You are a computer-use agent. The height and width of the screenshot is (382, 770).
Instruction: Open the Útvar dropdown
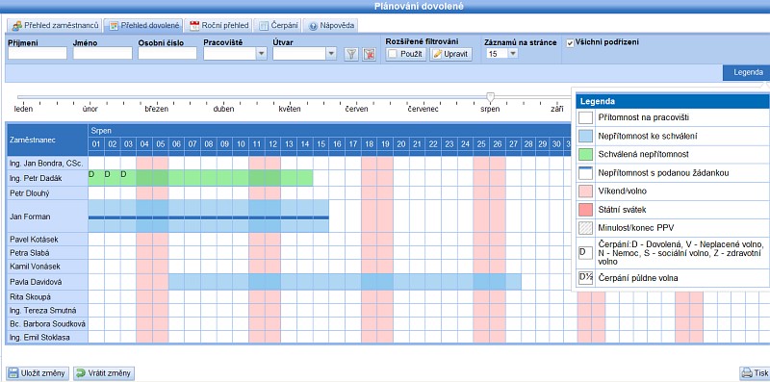tap(331, 54)
